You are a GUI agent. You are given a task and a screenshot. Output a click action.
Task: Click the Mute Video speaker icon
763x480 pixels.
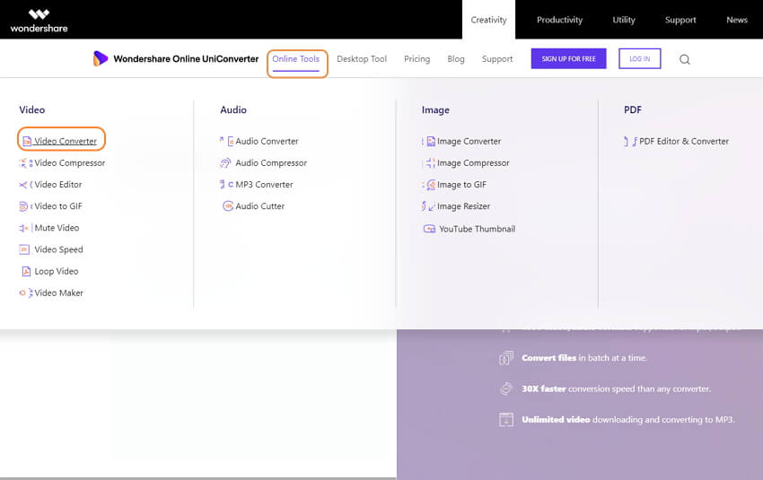25,228
